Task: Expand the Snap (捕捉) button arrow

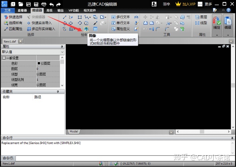Action: (x=217, y=35)
